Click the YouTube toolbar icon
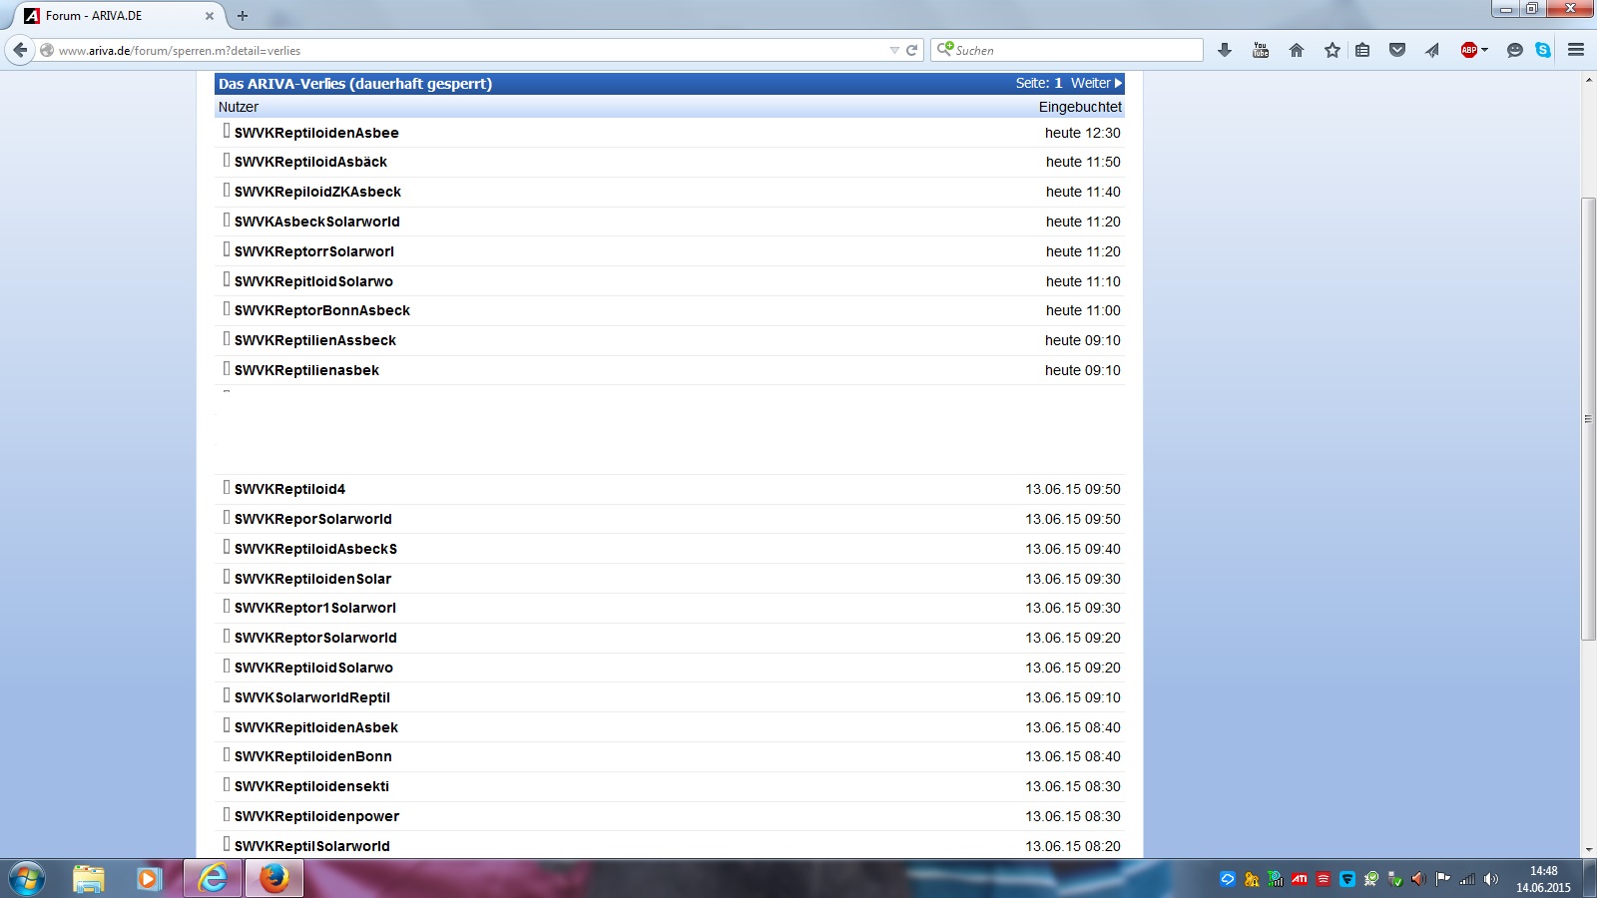The height and width of the screenshot is (898, 1597). click(x=1261, y=50)
